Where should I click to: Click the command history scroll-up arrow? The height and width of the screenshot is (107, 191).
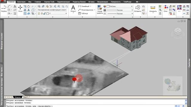[186, 100]
